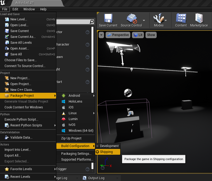Open the Edit menu
The height and width of the screenshot is (181, 212).
(x=15, y=9)
